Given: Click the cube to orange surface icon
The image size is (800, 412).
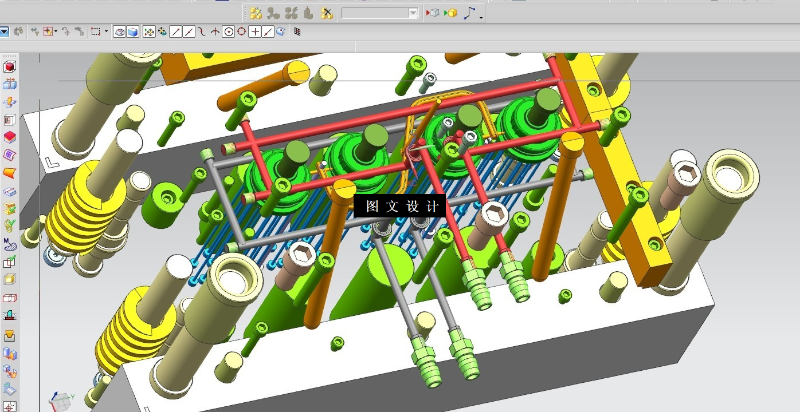Looking at the screenshot, I should [10, 371].
